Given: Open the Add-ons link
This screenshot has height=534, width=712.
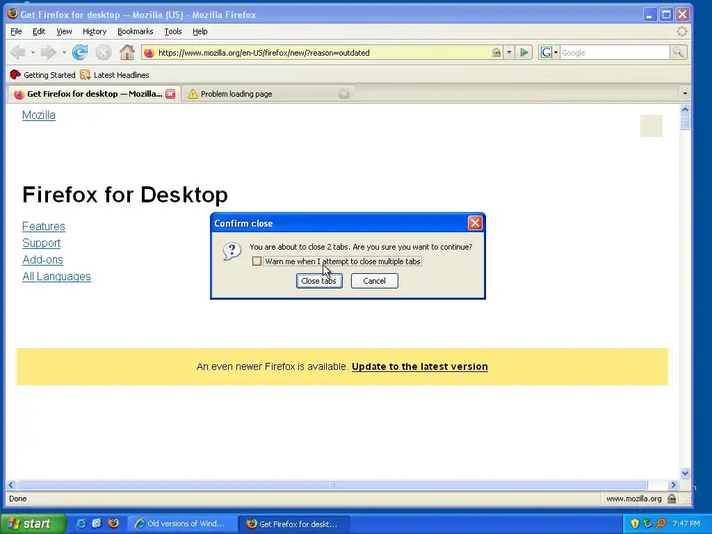Looking at the screenshot, I should 42,260.
